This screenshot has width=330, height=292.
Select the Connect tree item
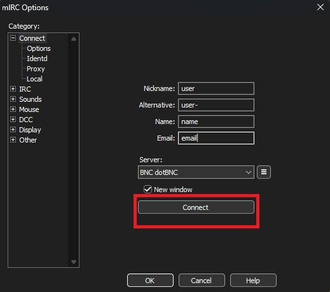pos(32,38)
